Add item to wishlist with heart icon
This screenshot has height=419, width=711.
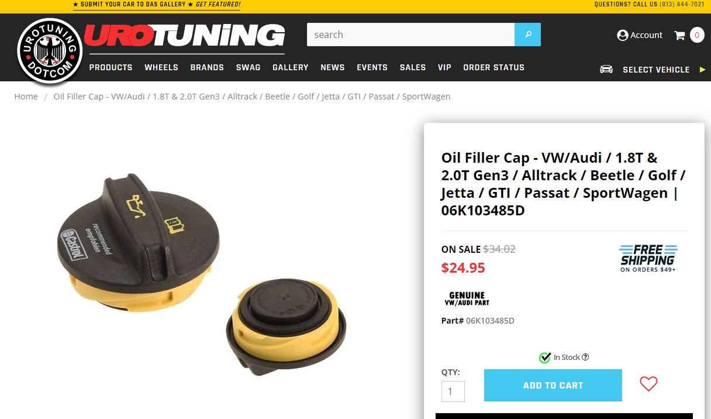(x=648, y=384)
